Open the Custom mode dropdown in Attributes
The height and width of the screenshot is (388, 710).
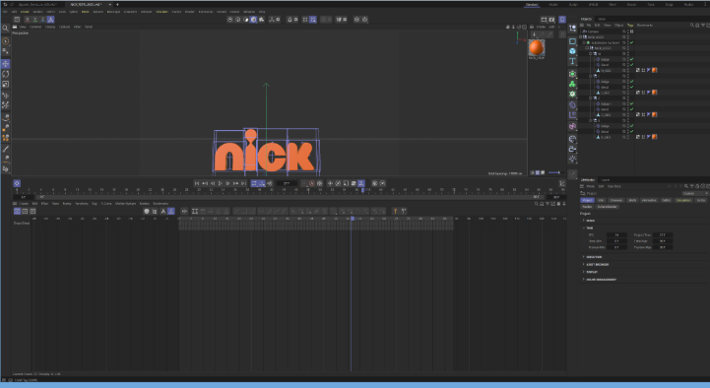pyautogui.click(x=694, y=193)
